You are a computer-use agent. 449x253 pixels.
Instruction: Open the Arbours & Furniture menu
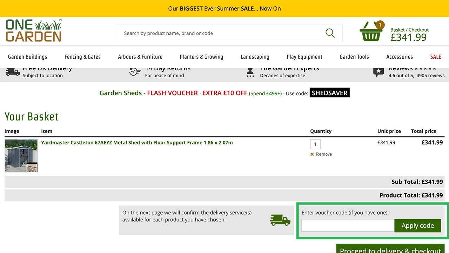pyautogui.click(x=140, y=57)
